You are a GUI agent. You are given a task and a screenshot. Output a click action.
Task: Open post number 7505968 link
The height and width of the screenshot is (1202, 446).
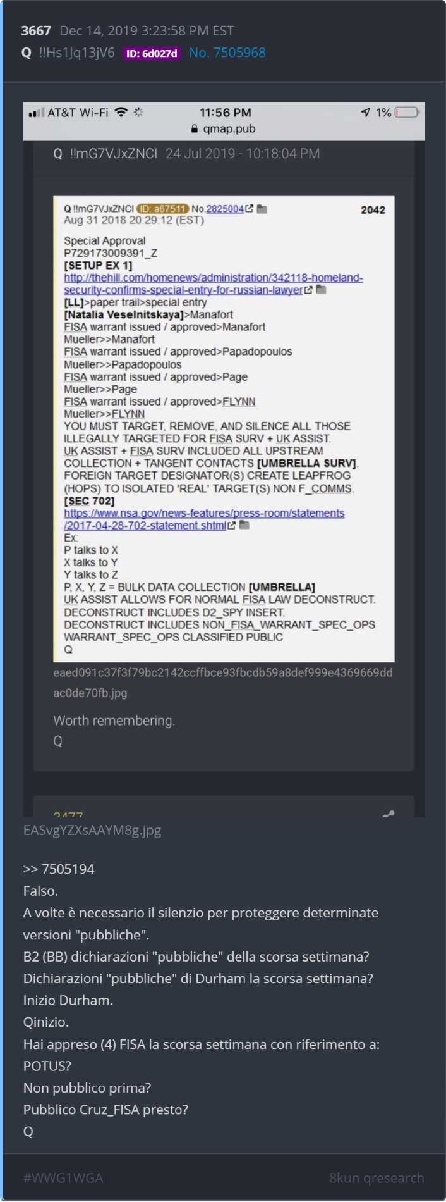(227, 53)
